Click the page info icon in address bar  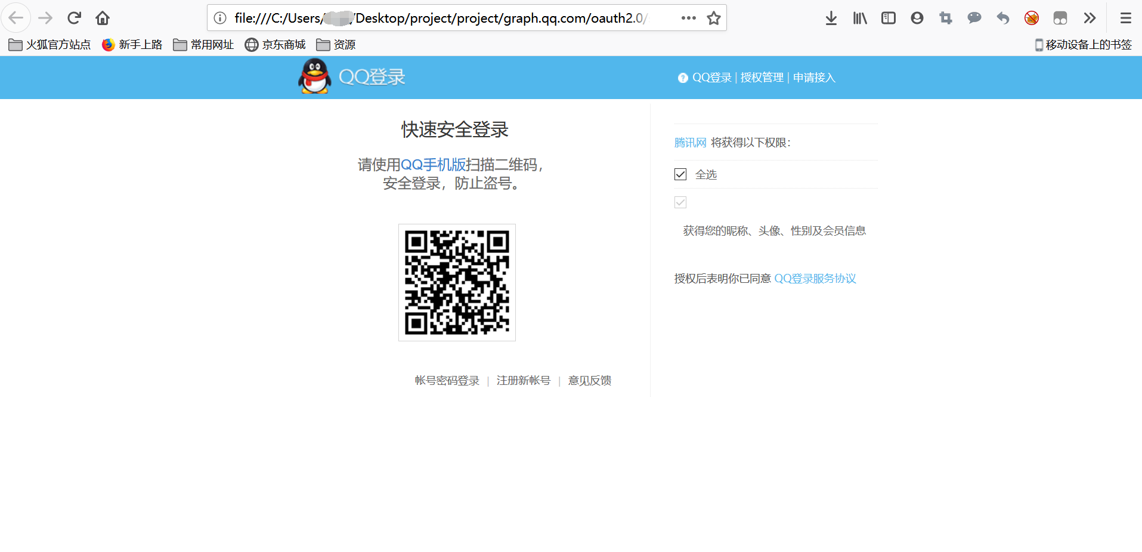click(x=219, y=18)
